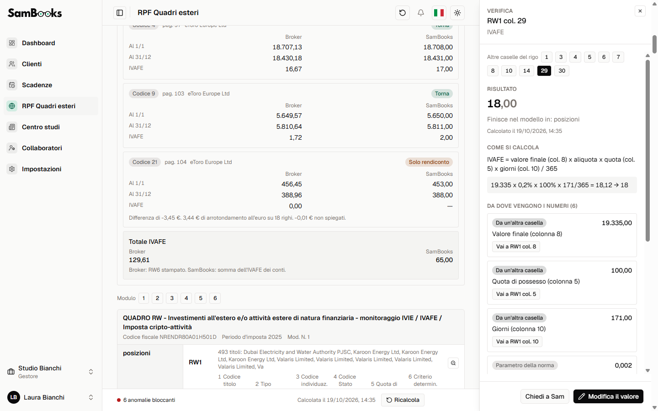Close the Verifica side panel
658x411 pixels.
pos(640,11)
